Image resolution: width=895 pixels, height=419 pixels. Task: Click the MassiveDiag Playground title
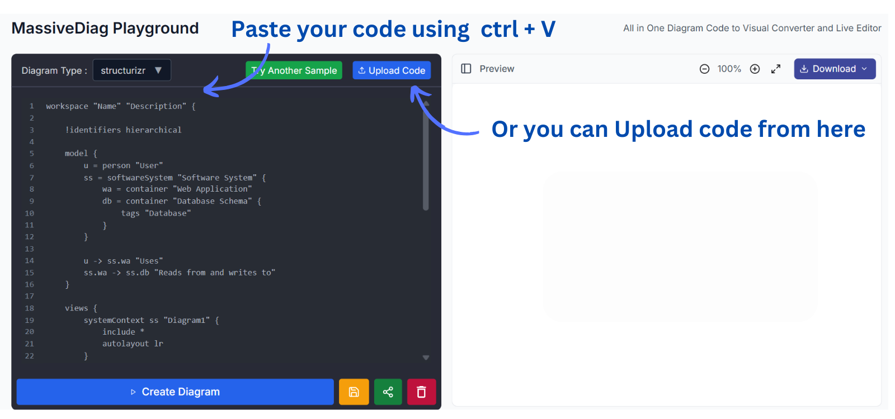click(x=105, y=28)
